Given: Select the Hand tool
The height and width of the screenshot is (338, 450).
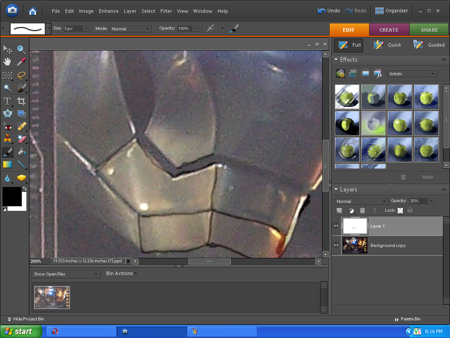Looking at the screenshot, I should 7,62.
